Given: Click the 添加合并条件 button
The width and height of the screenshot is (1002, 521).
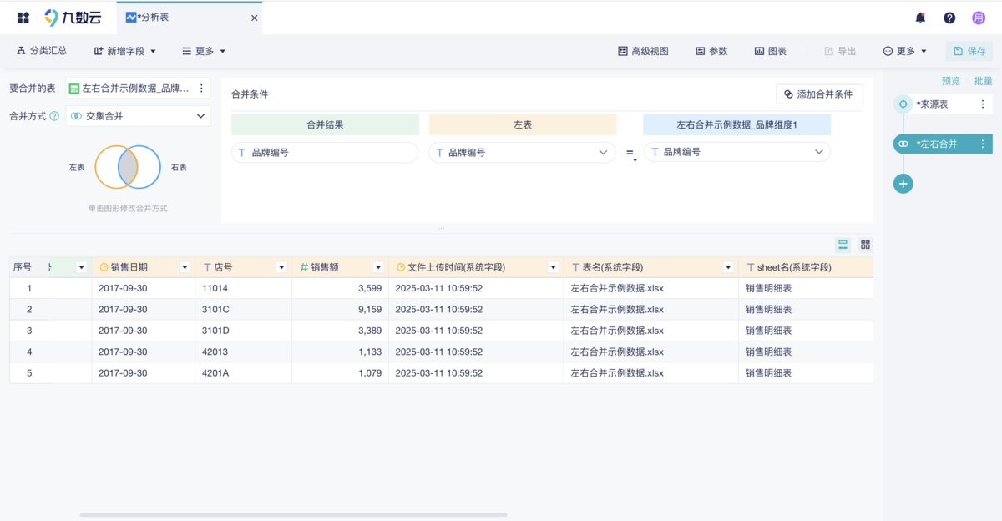Looking at the screenshot, I should [819, 94].
